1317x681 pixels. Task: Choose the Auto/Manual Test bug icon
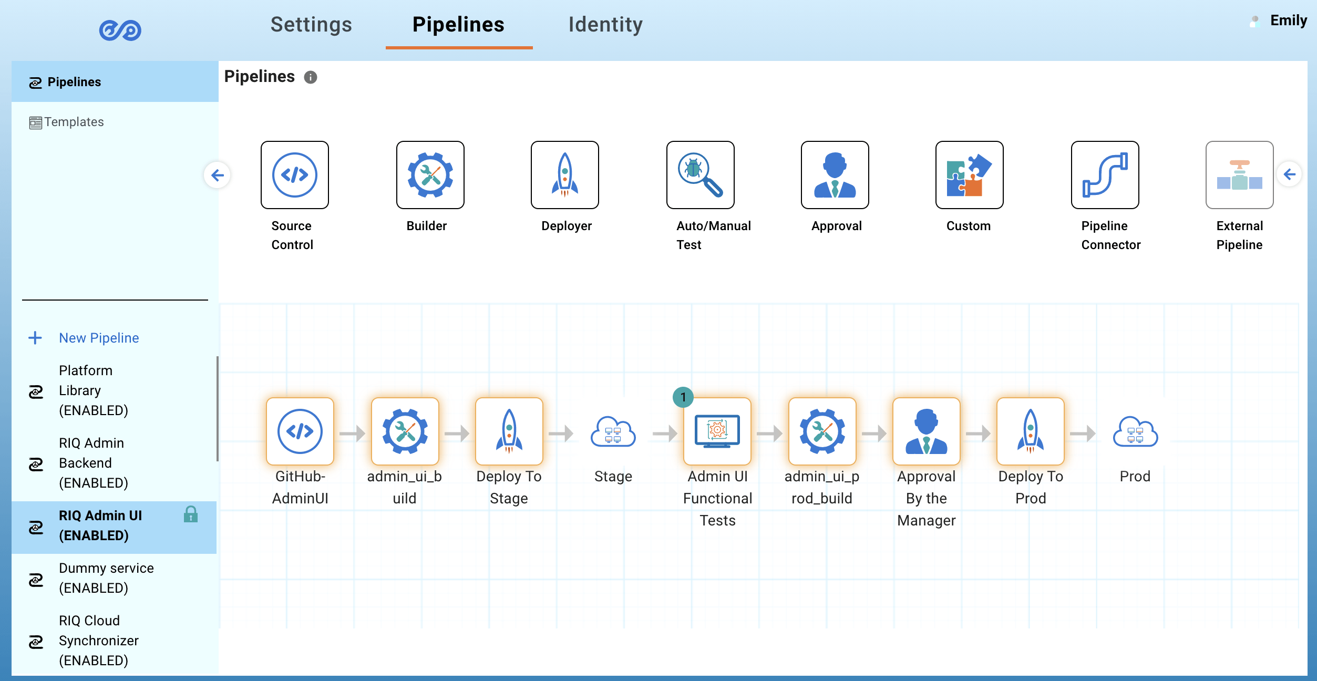tap(700, 175)
